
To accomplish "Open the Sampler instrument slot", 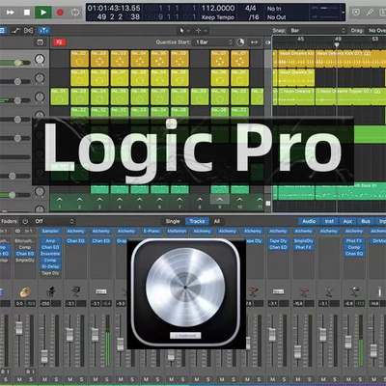I will (50, 231).
